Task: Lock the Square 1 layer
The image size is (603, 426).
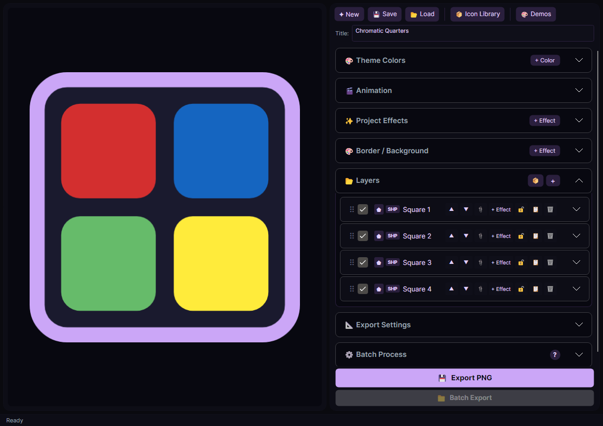Action: pos(521,209)
